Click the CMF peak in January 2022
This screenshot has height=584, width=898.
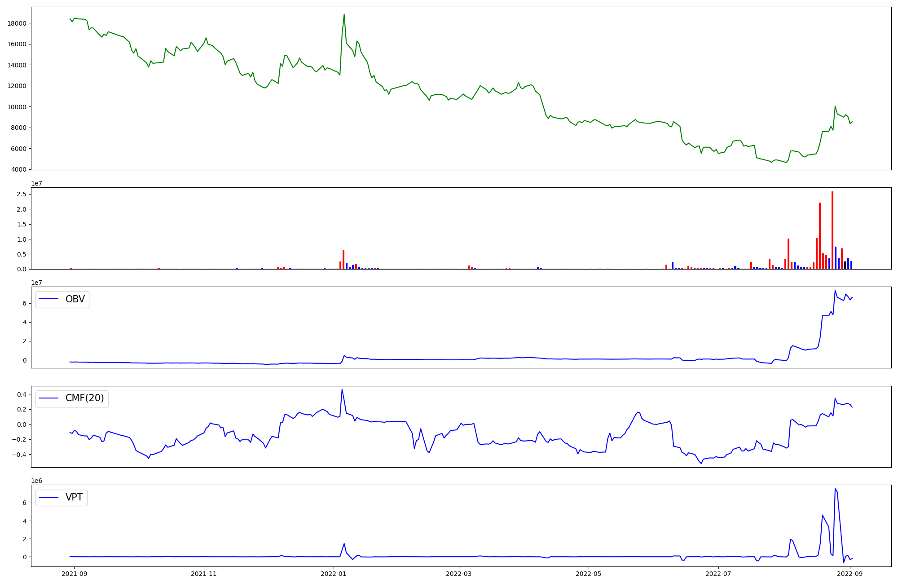[x=342, y=390]
